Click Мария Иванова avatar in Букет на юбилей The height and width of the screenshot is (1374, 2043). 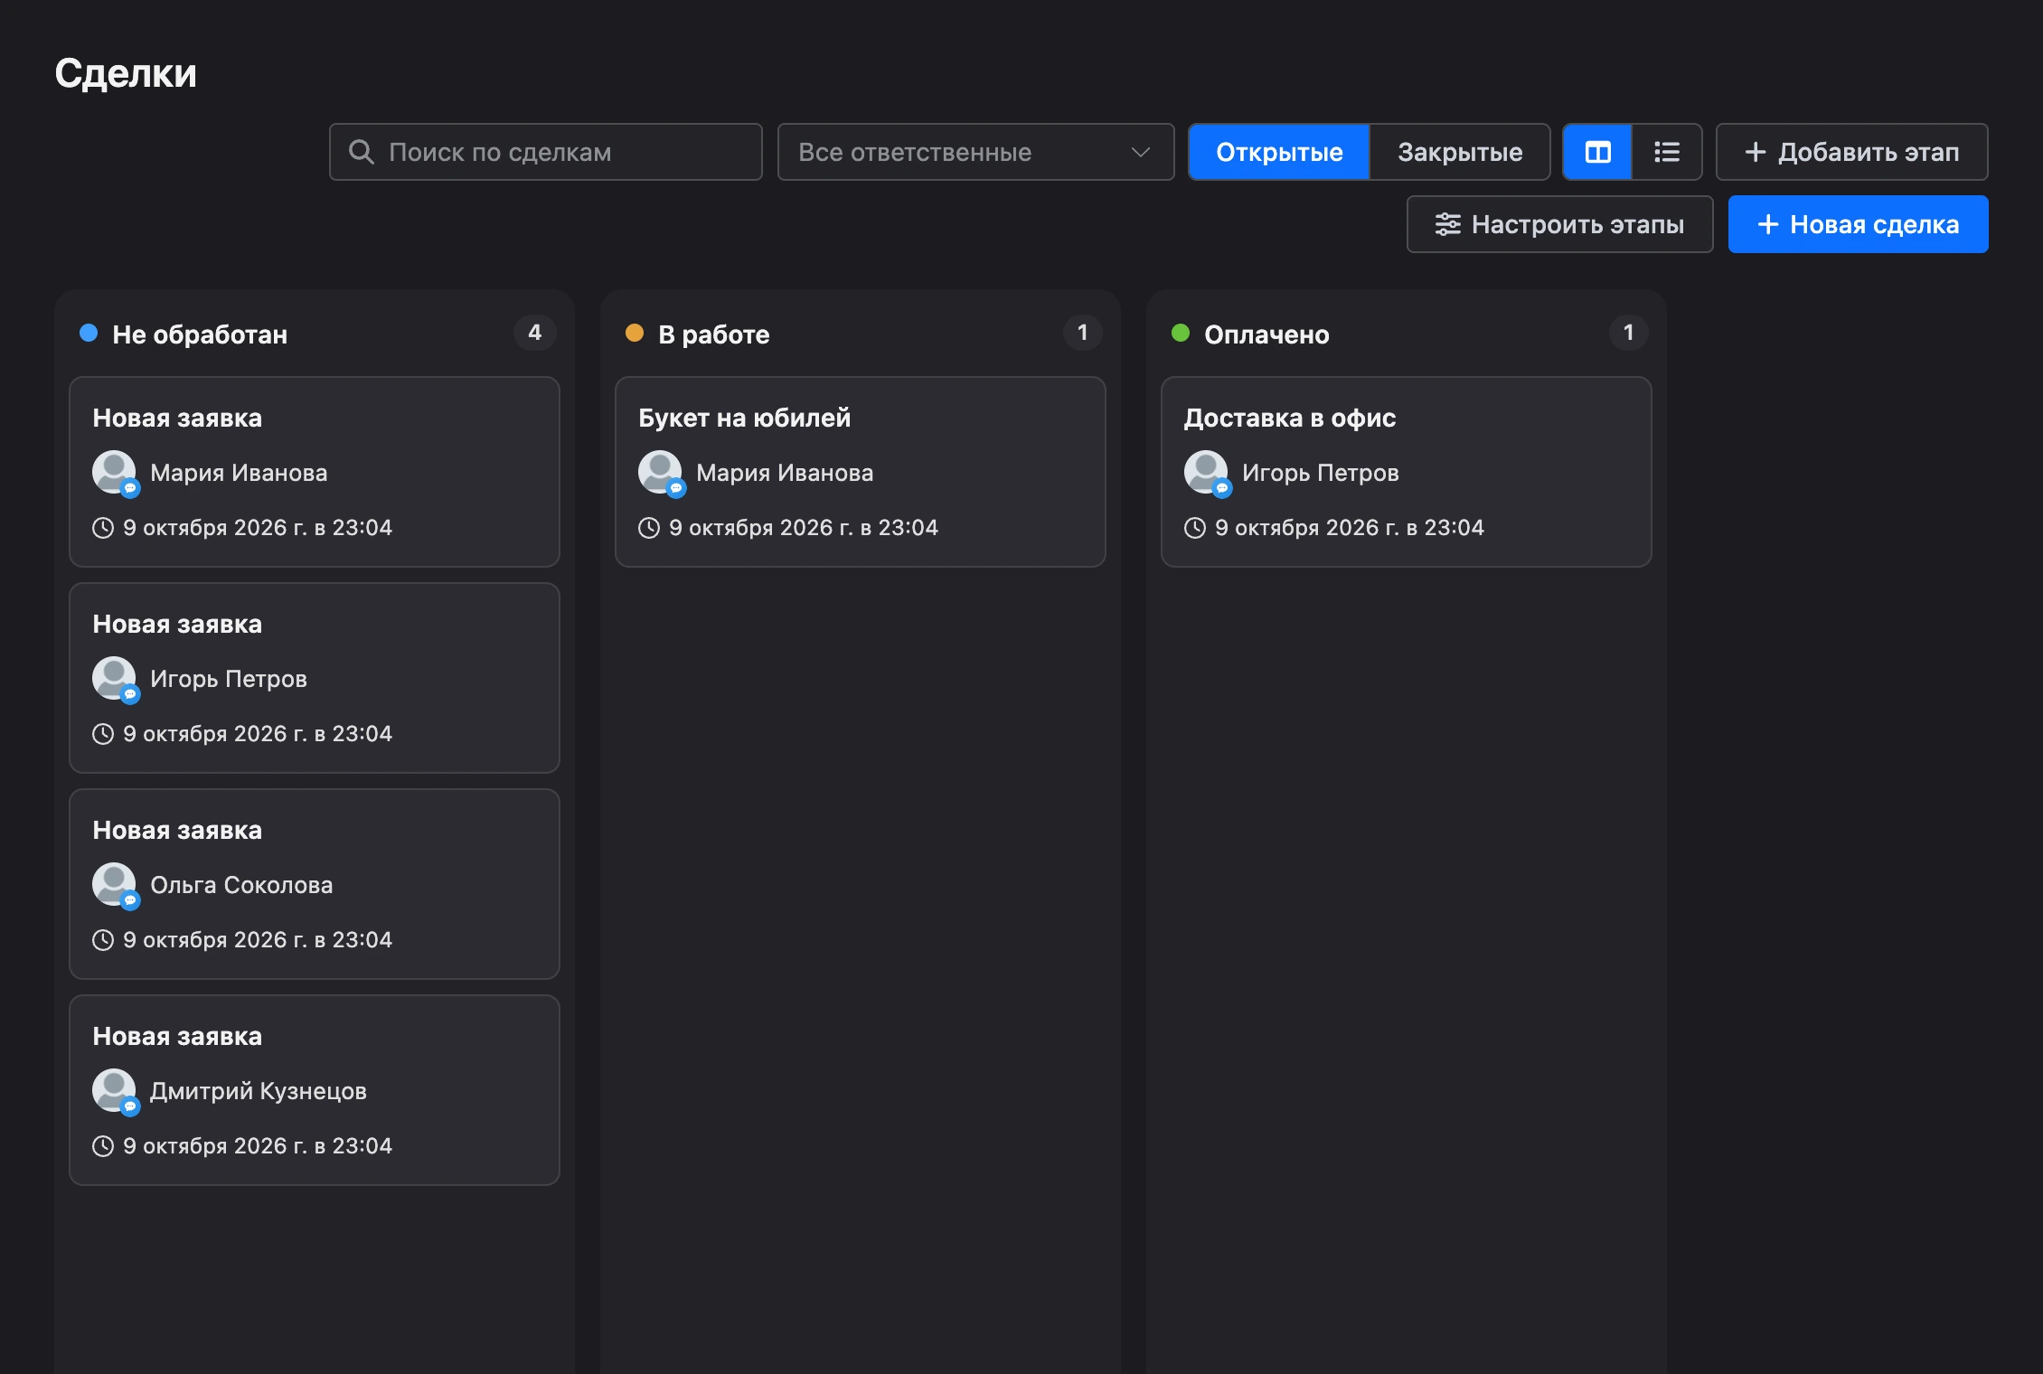(x=660, y=472)
